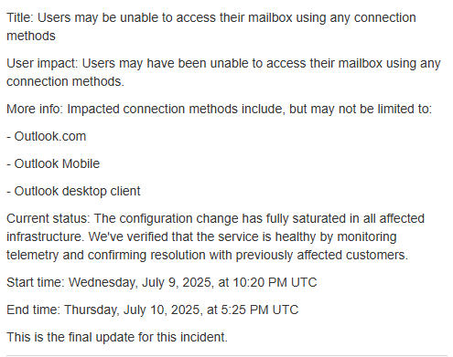The image size is (453, 357).
Task: Select the Outlook.com list item
Action: point(47,136)
